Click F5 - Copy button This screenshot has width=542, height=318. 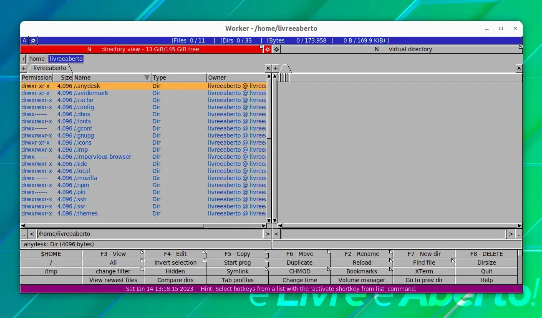(x=237, y=254)
